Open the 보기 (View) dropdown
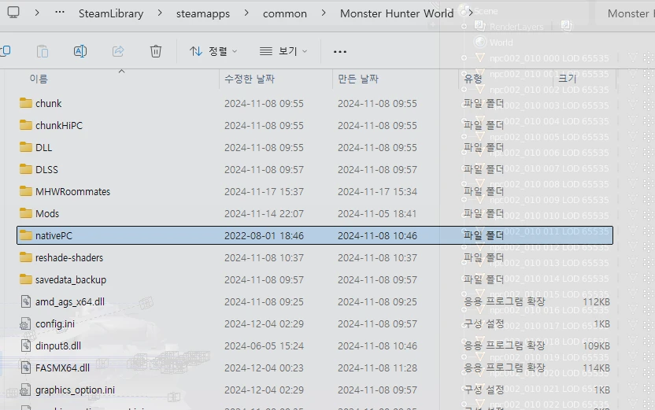Screen dimensions: 655x410 (283, 51)
